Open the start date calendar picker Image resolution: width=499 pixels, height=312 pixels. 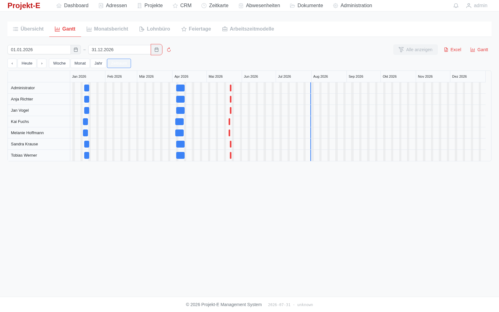76,50
